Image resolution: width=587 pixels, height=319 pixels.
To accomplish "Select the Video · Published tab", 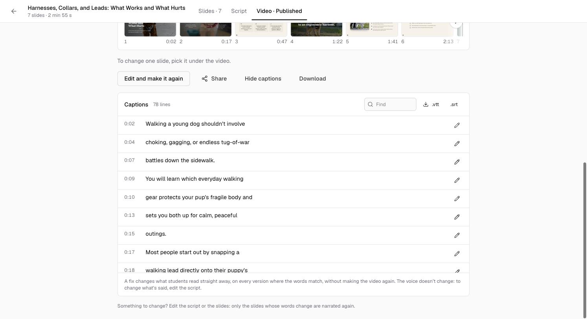I will point(279,11).
